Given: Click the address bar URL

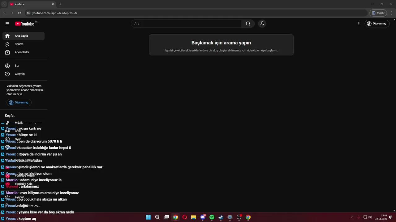Looking at the screenshot, I should click(55, 13).
